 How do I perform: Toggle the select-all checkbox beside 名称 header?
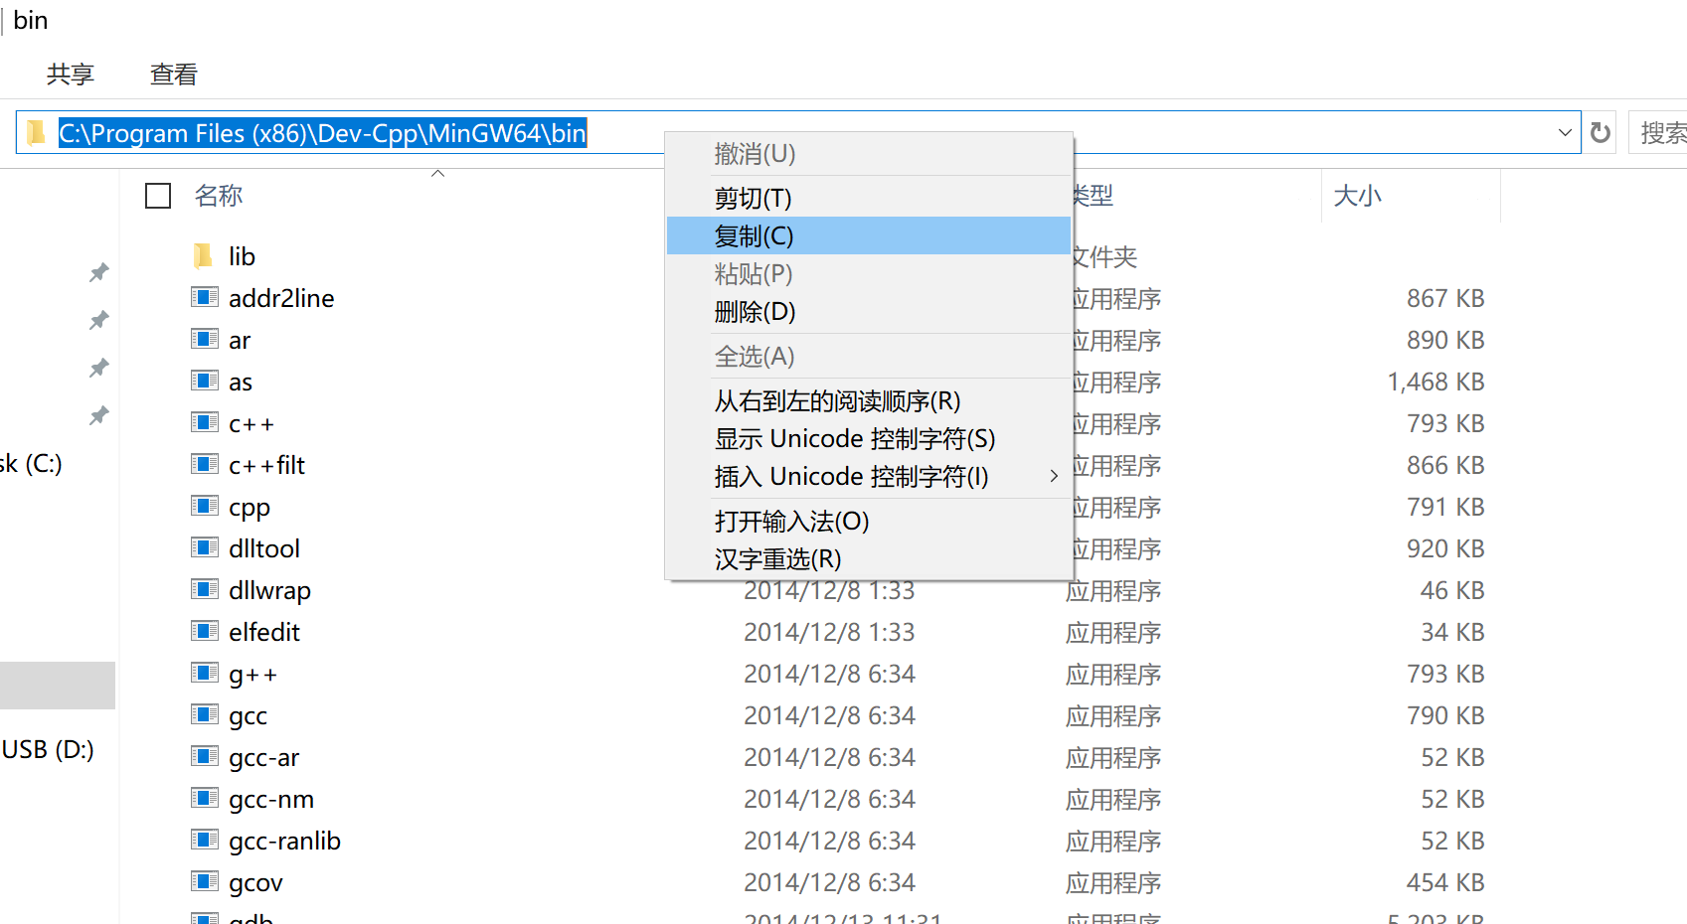click(x=157, y=195)
